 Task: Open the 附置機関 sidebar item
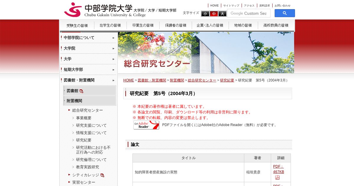click(90, 101)
